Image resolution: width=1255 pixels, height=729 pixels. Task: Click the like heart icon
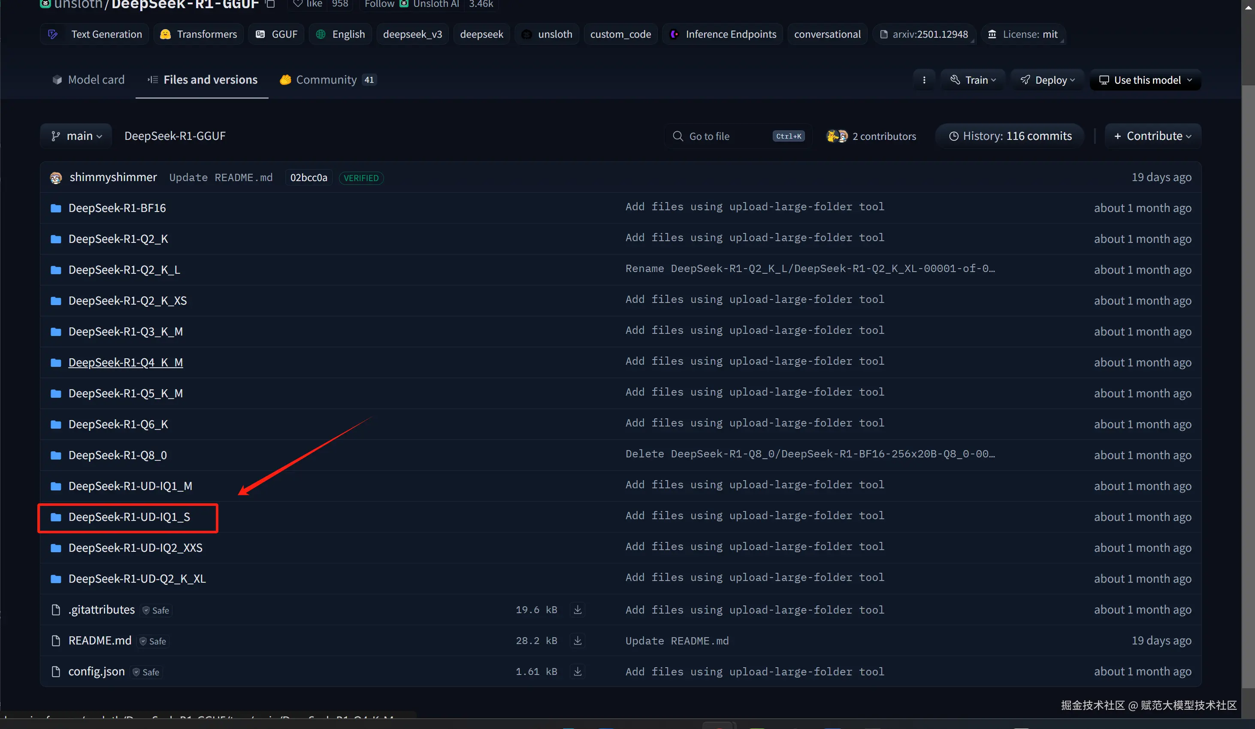[298, 4]
